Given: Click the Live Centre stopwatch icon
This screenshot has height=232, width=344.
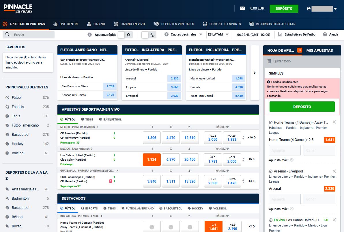Looking at the screenshot, I should tap(55, 24).
